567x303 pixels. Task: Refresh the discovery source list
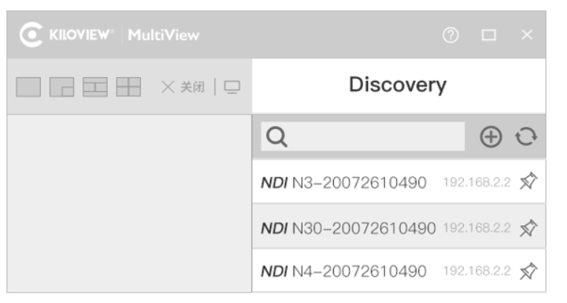[x=526, y=137]
